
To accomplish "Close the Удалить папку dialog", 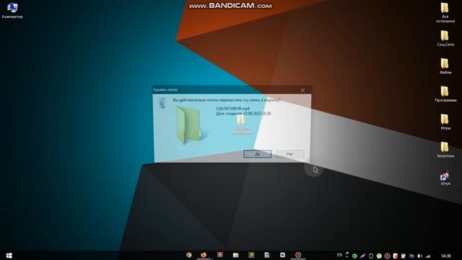I will [x=302, y=90].
